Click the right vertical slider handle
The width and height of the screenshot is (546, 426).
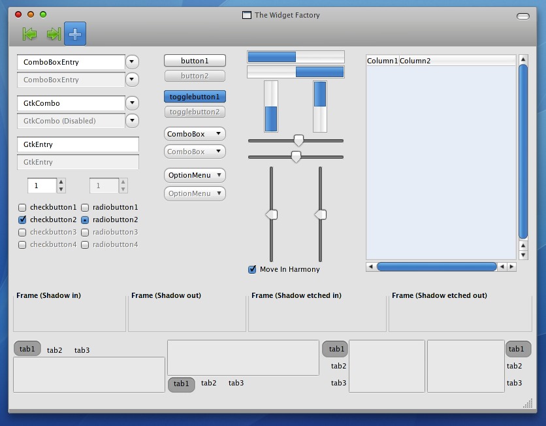(x=321, y=214)
